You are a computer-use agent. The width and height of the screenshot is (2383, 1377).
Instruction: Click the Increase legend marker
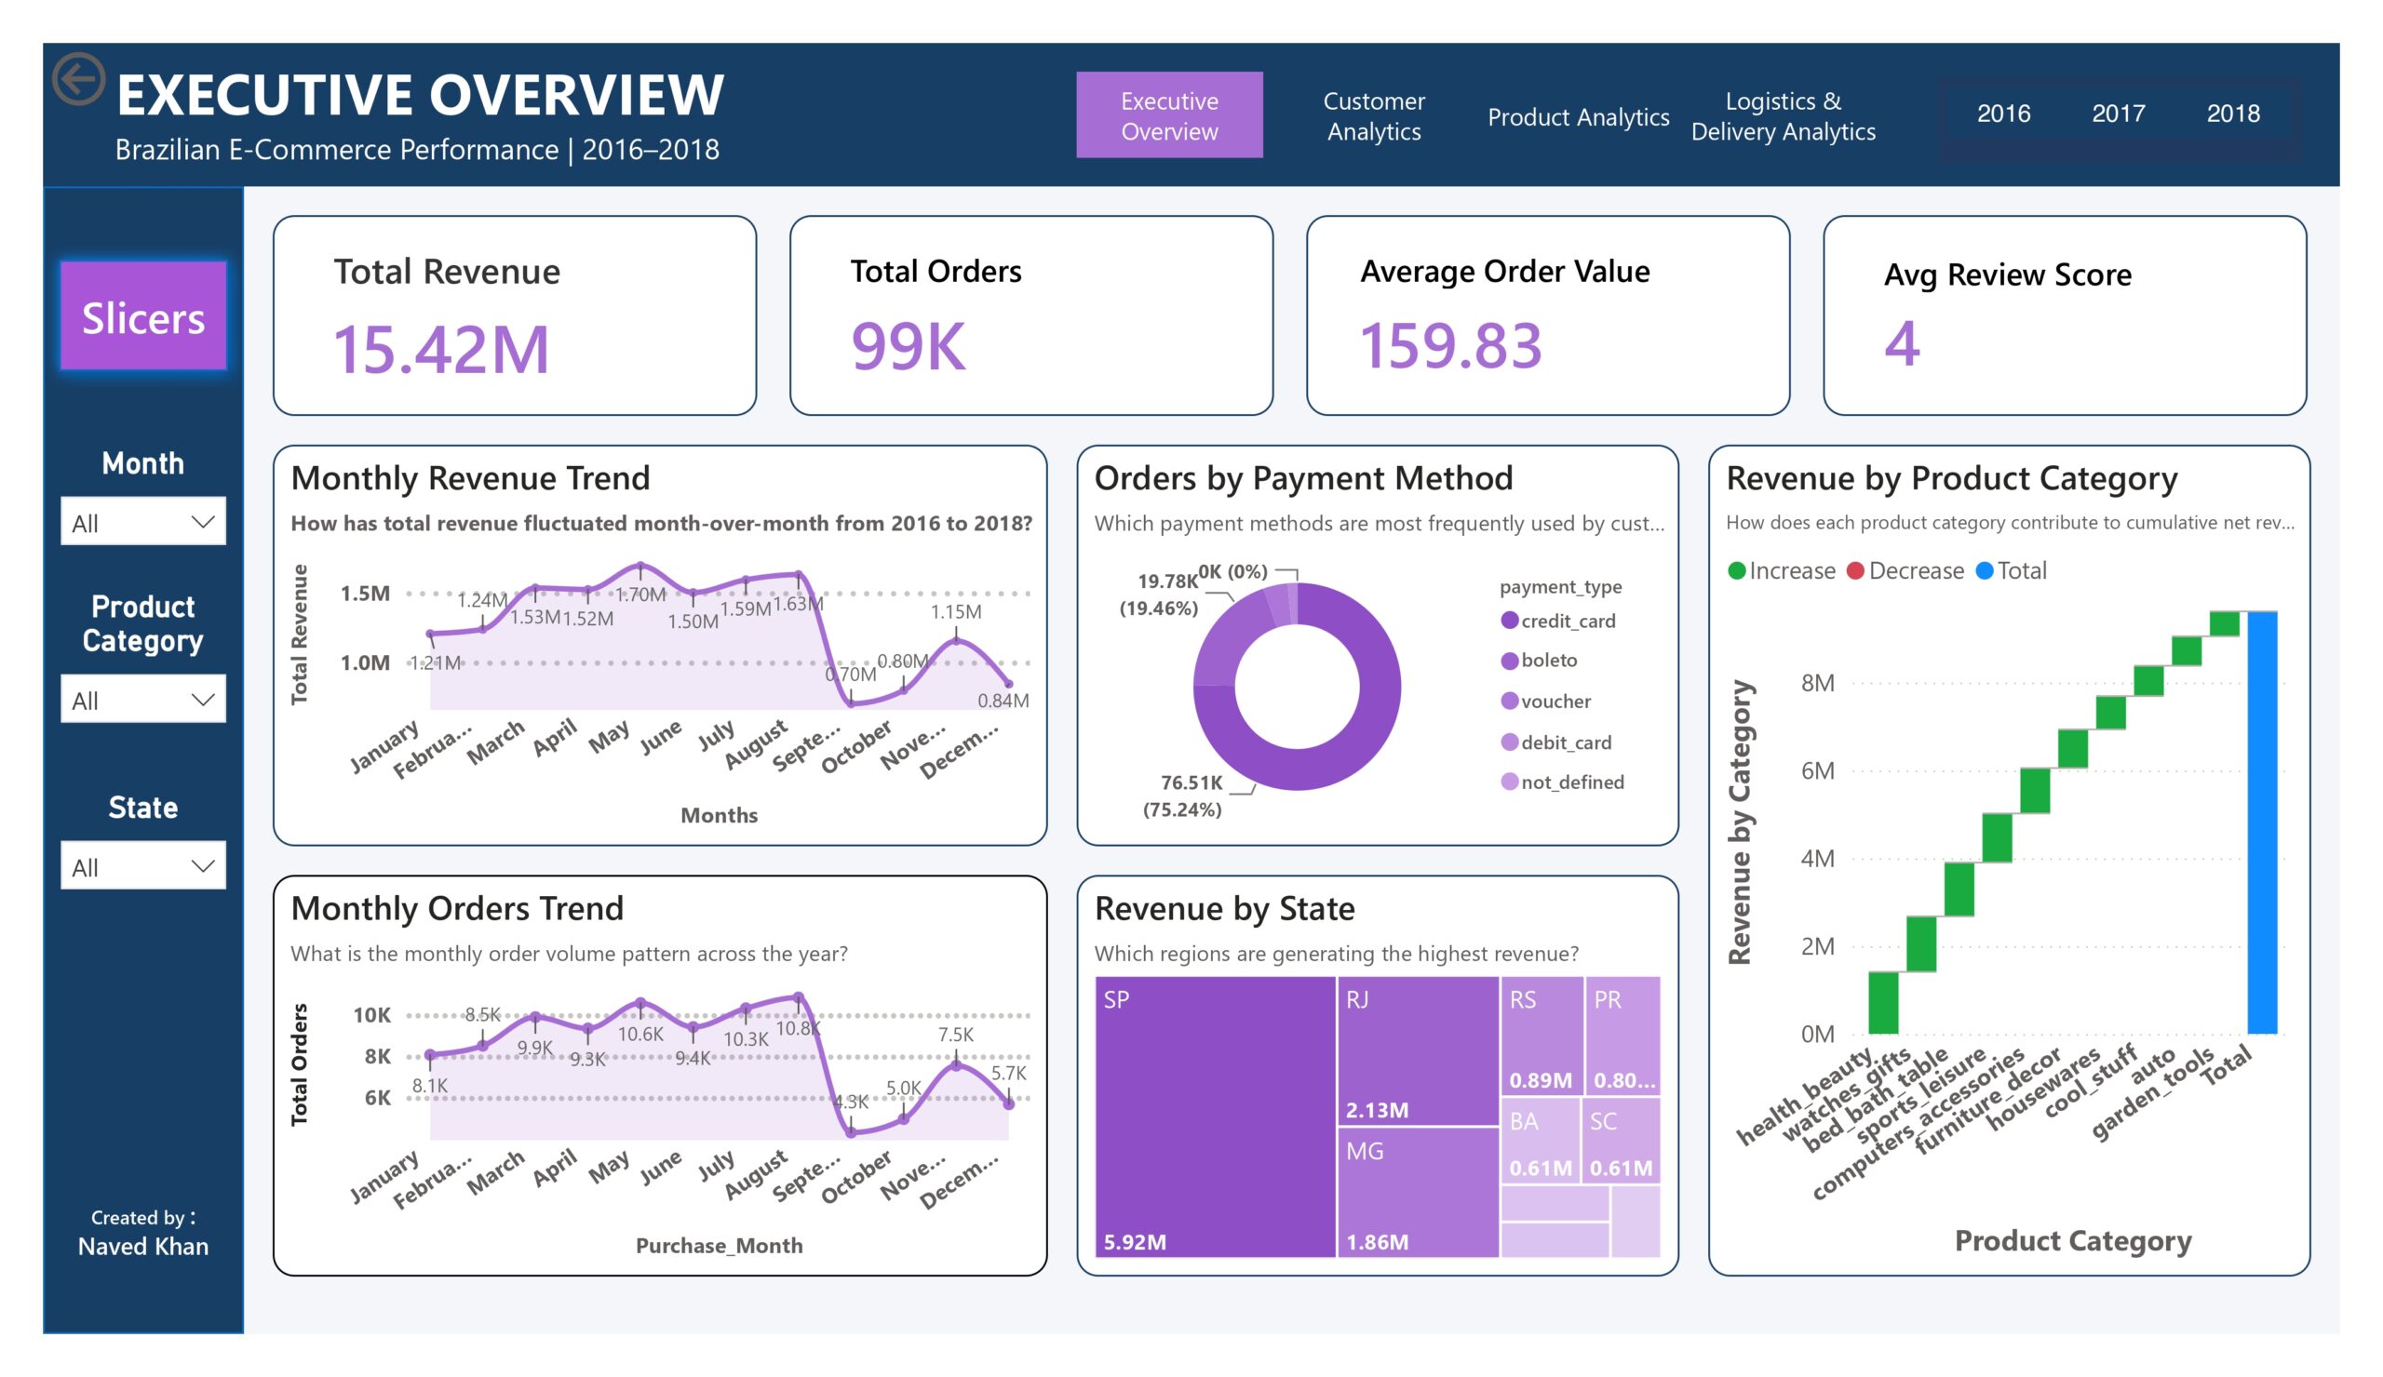coord(1736,571)
